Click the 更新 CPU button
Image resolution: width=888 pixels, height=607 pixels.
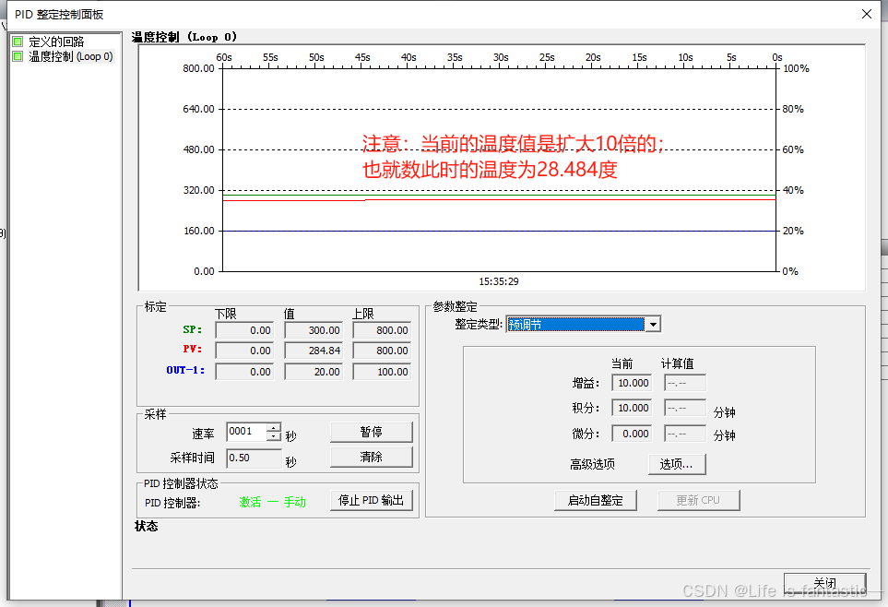tap(698, 500)
